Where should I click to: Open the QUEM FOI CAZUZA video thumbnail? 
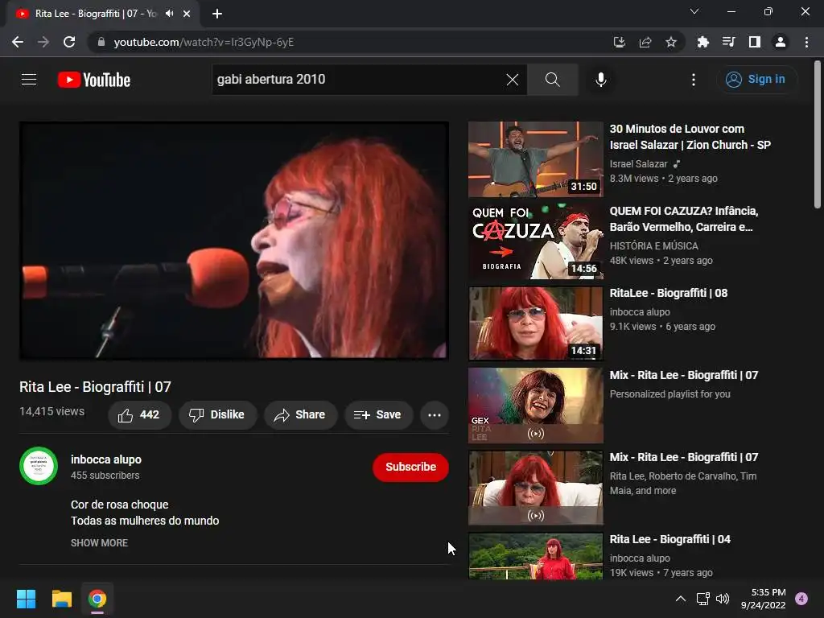pos(535,241)
